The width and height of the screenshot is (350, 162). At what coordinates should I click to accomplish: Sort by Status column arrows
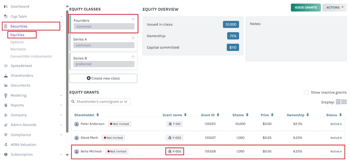tap(340, 115)
